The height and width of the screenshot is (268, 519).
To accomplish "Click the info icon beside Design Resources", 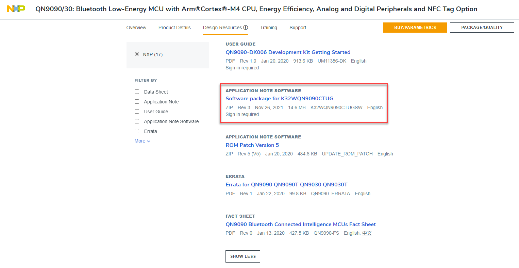I will tap(246, 28).
